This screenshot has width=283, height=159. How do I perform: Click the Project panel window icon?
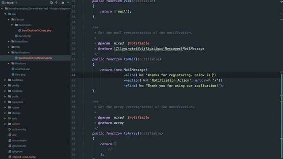3,3
